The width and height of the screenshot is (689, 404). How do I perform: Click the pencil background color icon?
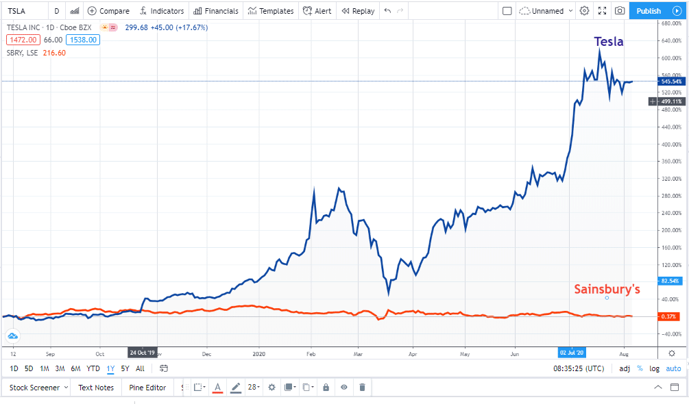(236, 388)
